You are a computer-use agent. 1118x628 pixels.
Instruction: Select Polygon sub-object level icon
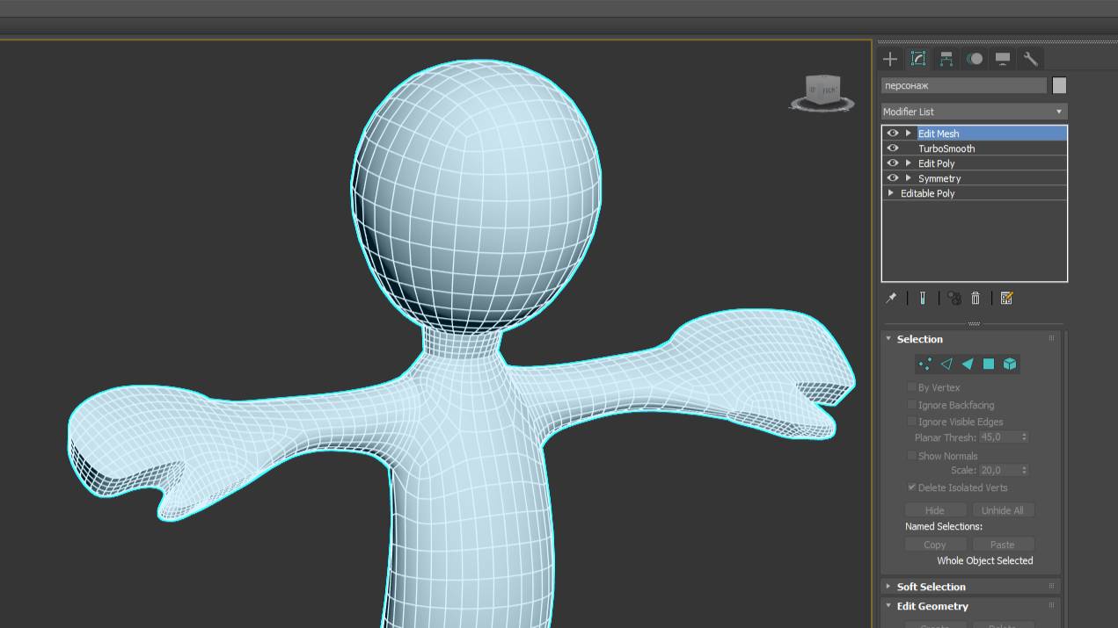click(x=989, y=364)
